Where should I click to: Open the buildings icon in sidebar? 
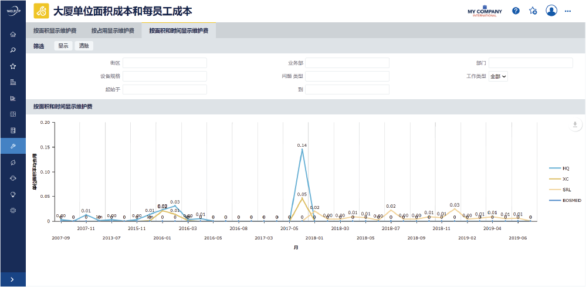pyautogui.click(x=13, y=82)
